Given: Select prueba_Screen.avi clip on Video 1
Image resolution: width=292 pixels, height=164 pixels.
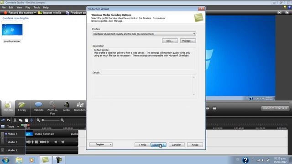Looking at the screenshot, I should point(52,134).
